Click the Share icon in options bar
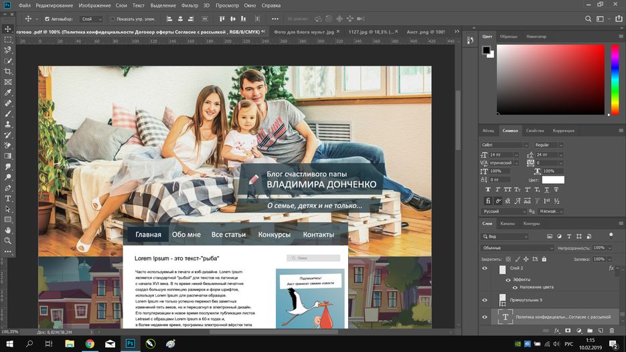 click(x=619, y=19)
